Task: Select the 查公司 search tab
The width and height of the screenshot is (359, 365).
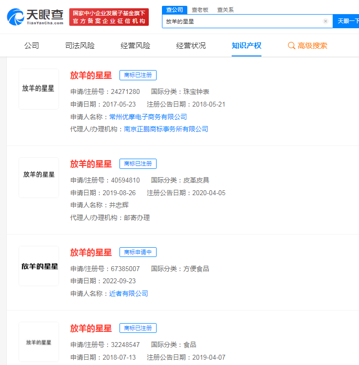Action: (175, 10)
